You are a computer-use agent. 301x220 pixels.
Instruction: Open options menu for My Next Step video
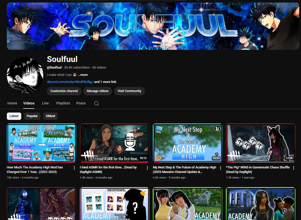pos(220,168)
